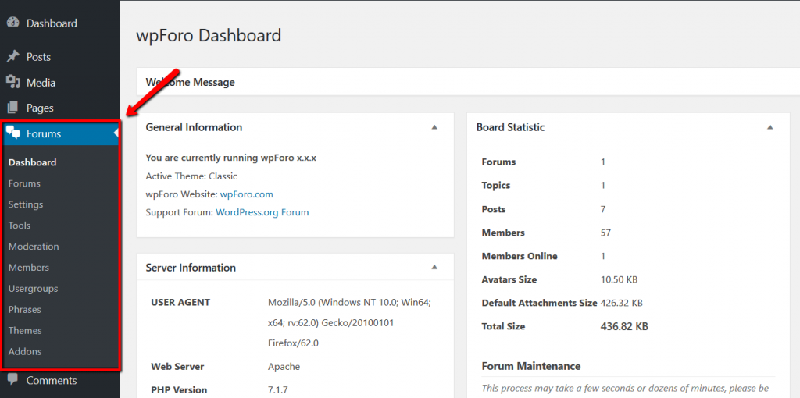Open wpForo Settings submenu
The width and height of the screenshot is (800, 398).
point(26,204)
